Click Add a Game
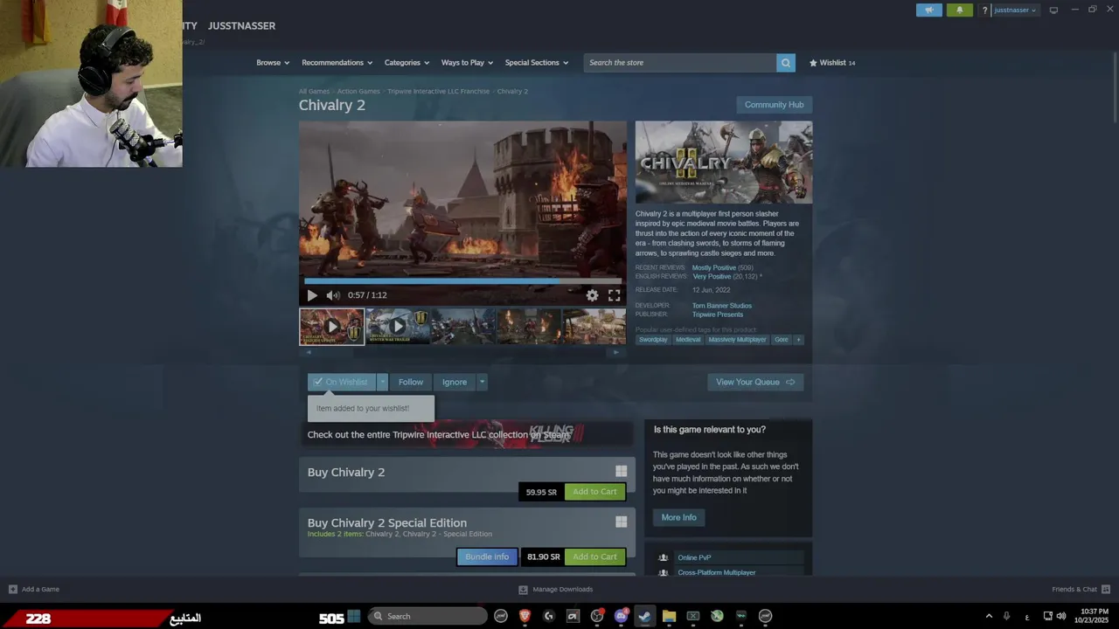Screen dimensions: 1119x629 pos(34,590)
